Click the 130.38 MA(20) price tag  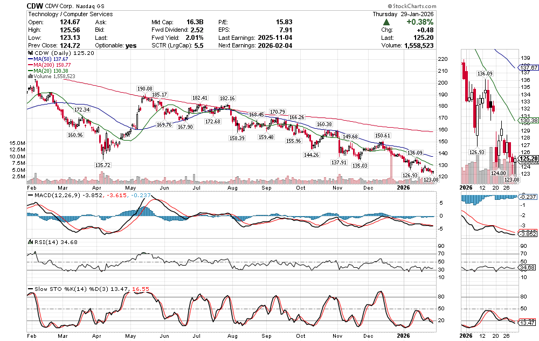point(527,120)
